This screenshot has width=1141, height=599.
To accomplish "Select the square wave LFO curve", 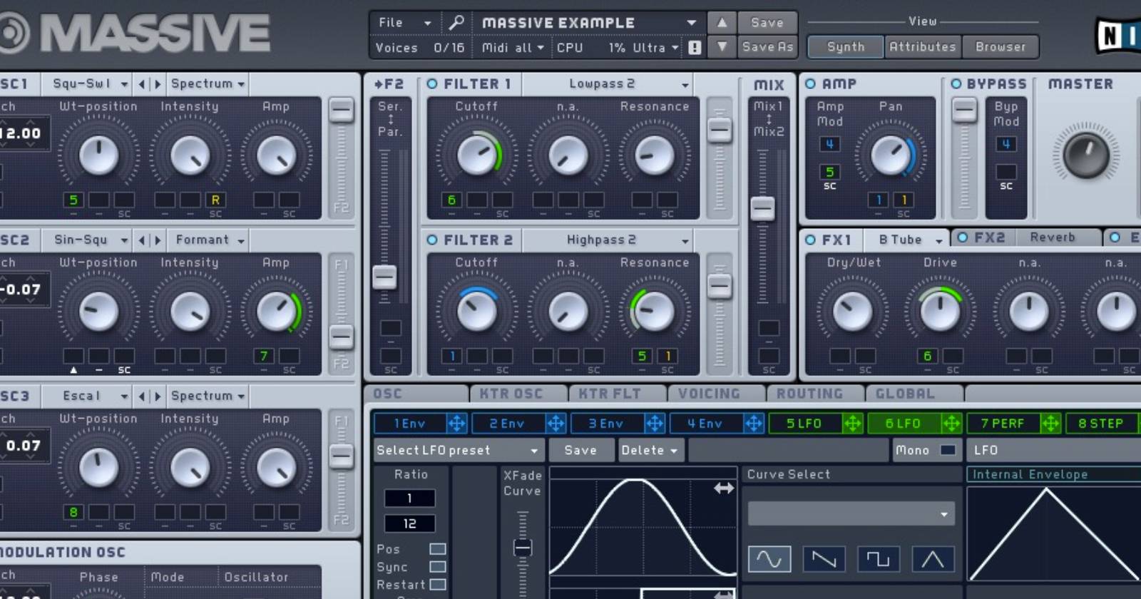I will pos(878,559).
